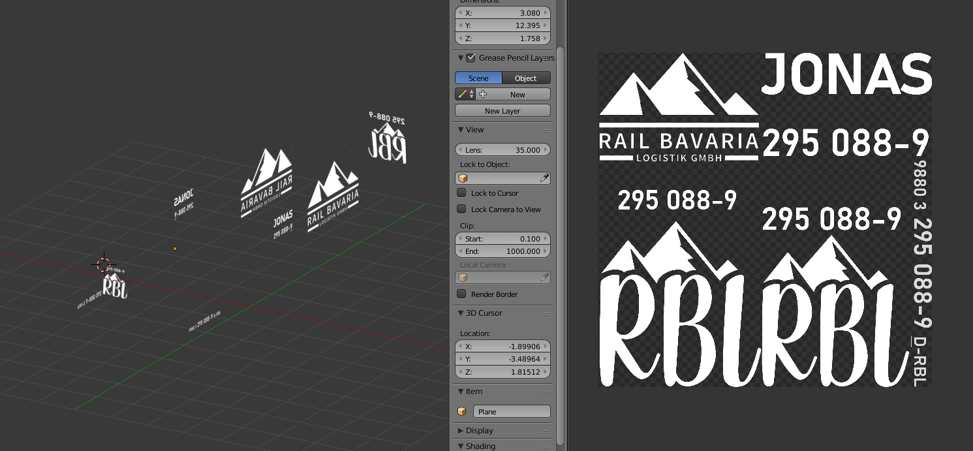The height and width of the screenshot is (451, 973).
Task: Decrease 3D Cursor X with left arrow
Action: click(x=459, y=347)
